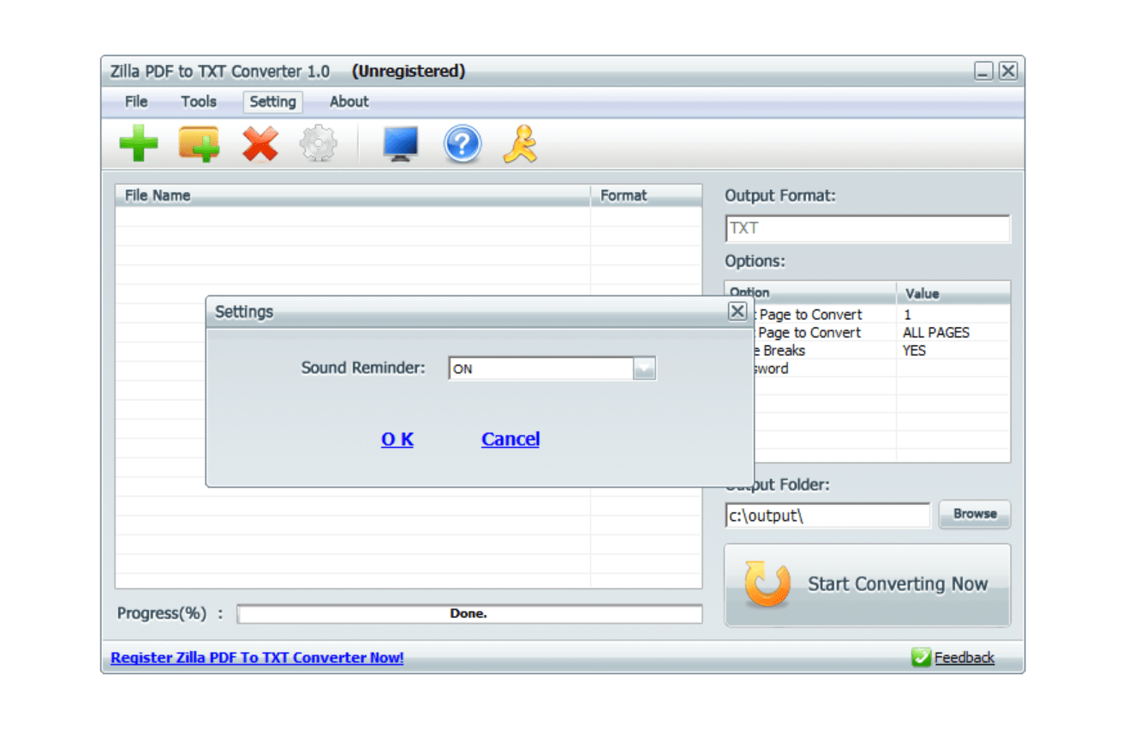Open the Setting menu

(272, 102)
